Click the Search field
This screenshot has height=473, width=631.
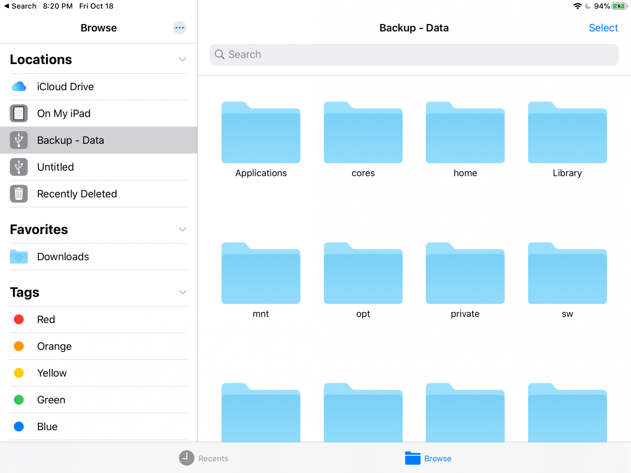[414, 55]
